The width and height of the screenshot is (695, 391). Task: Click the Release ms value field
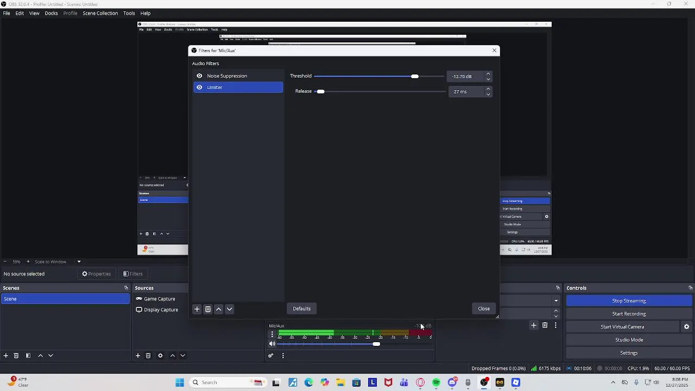pos(465,92)
